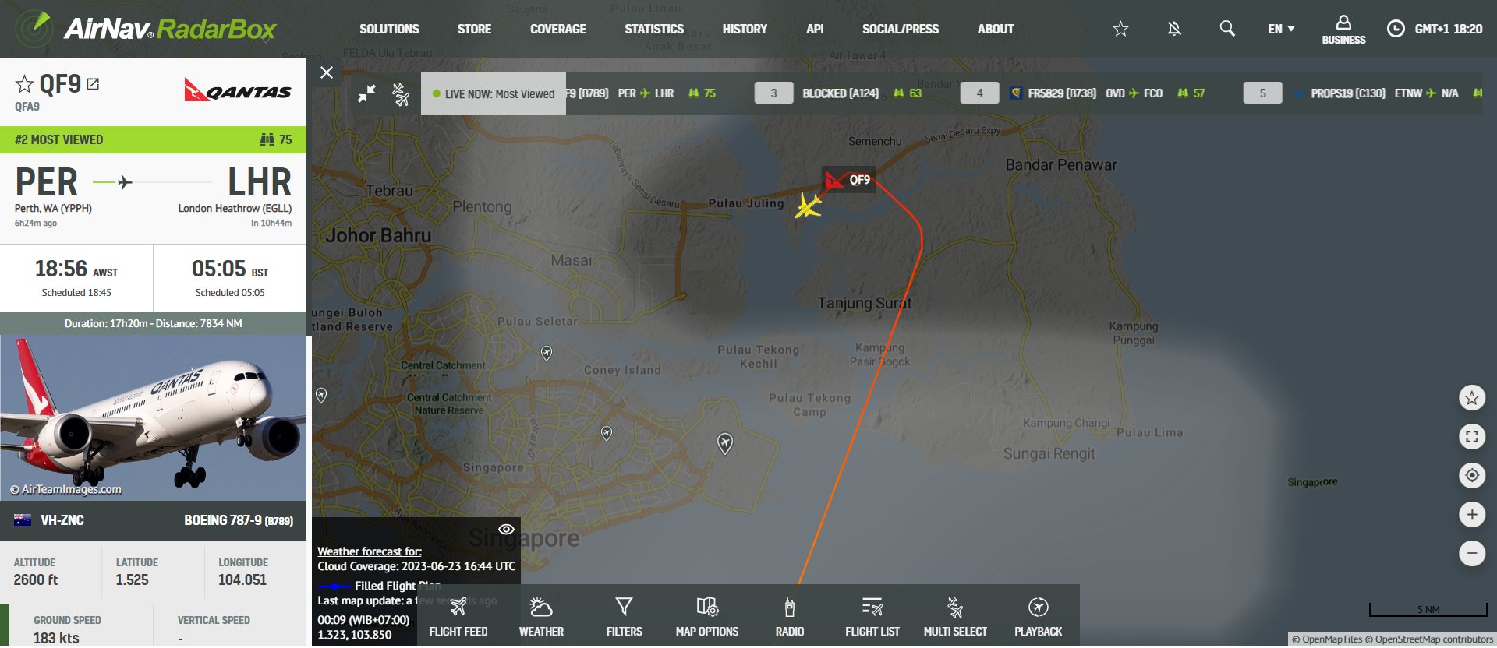
Task: Click the 05:05 BST arrival time
Action: [x=230, y=269]
